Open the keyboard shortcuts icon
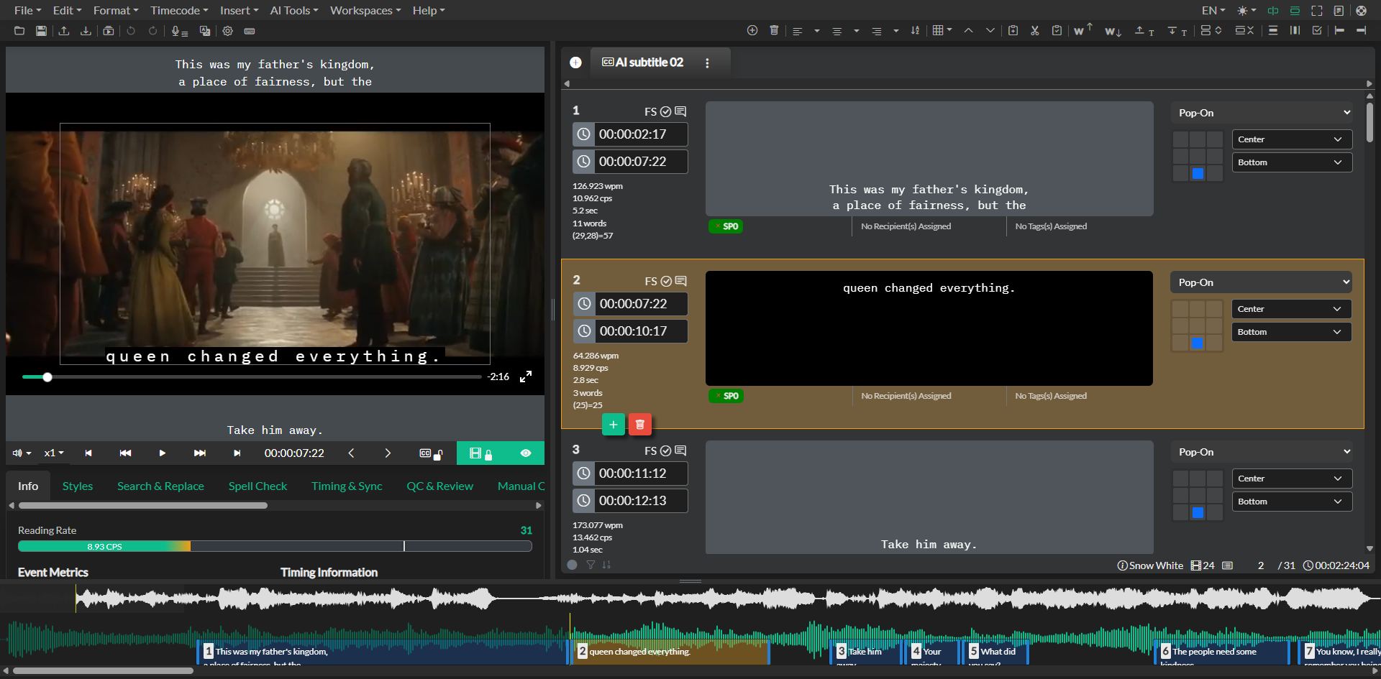 coord(250,31)
